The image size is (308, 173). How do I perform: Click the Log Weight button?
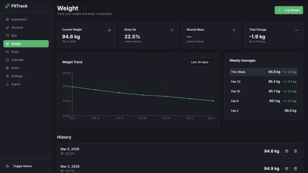(x=289, y=10)
